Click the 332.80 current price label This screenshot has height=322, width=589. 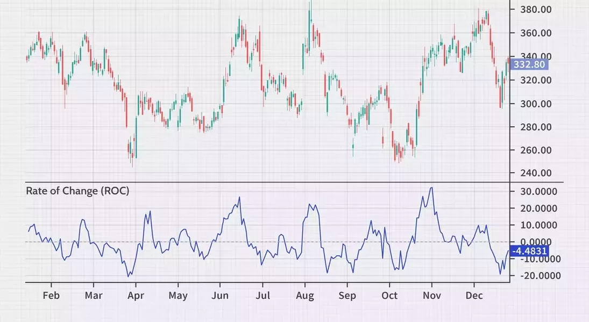click(529, 64)
